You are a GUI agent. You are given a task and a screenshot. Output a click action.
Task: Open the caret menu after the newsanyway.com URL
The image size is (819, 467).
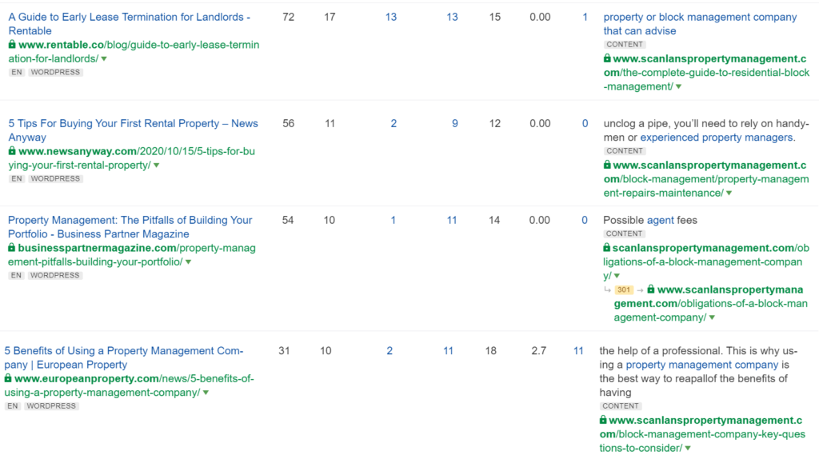point(156,166)
